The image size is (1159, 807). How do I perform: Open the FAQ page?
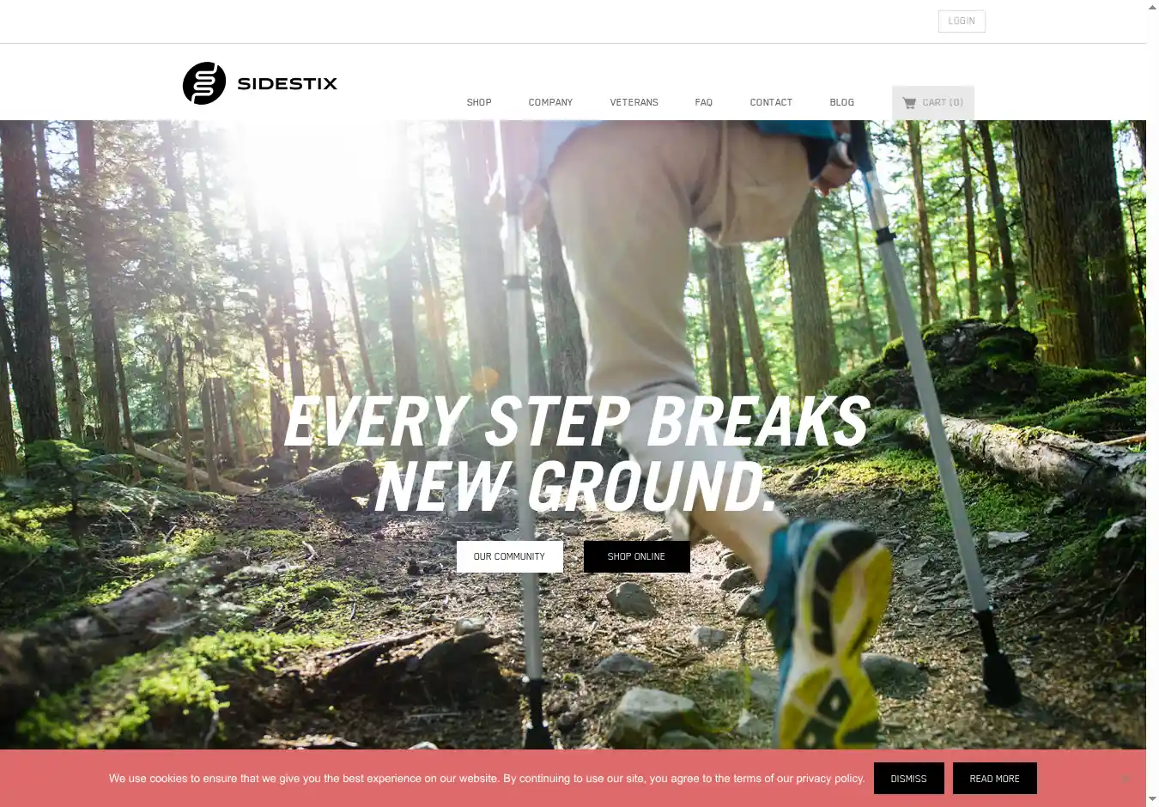click(704, 102)
